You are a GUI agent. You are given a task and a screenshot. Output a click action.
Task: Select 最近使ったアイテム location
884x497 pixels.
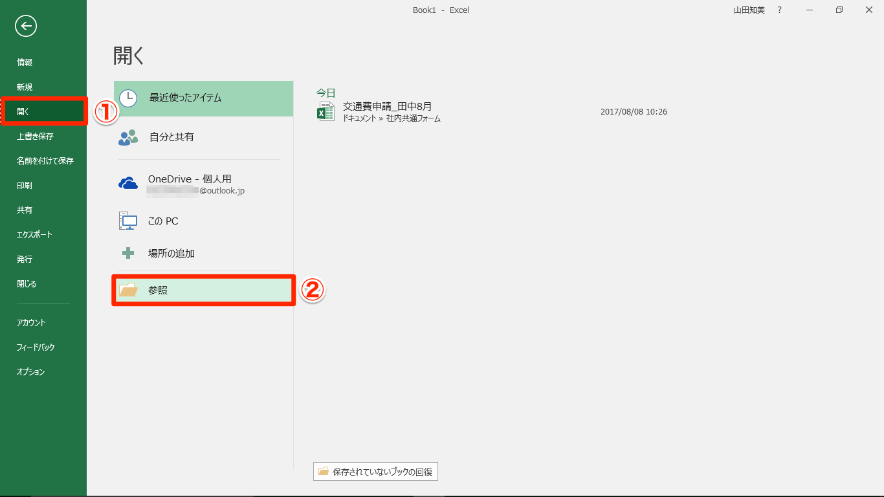203,98
